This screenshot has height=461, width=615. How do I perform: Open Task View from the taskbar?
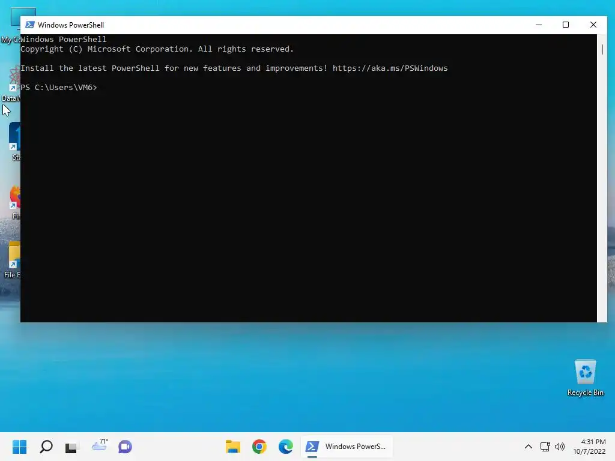[71, 447]
